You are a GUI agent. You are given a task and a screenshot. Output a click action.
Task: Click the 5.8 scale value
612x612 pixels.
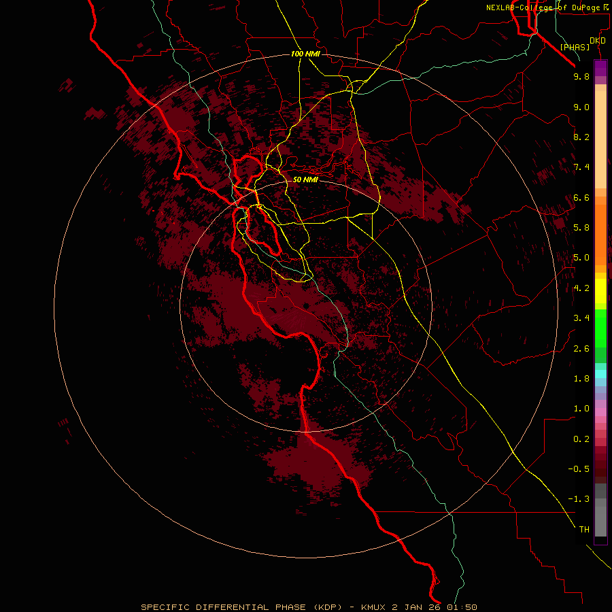point(581,228)
